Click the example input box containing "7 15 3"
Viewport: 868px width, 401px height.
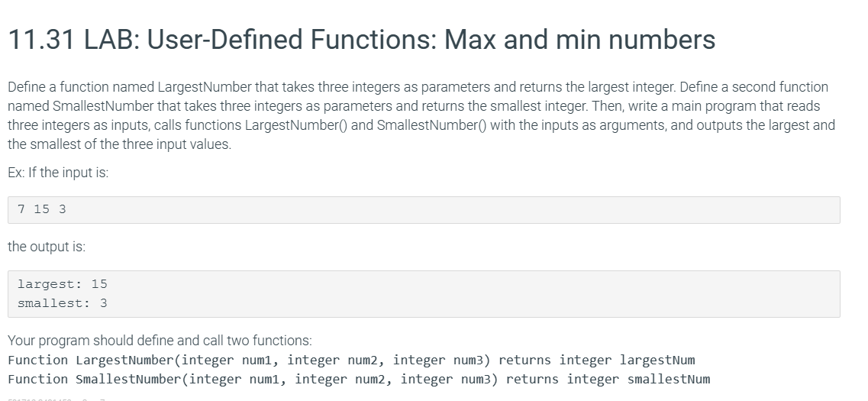[x=424, y=210]
